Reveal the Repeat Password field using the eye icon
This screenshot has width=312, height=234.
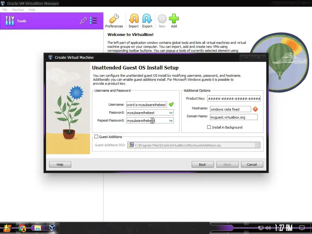click(x=171, y=121)
